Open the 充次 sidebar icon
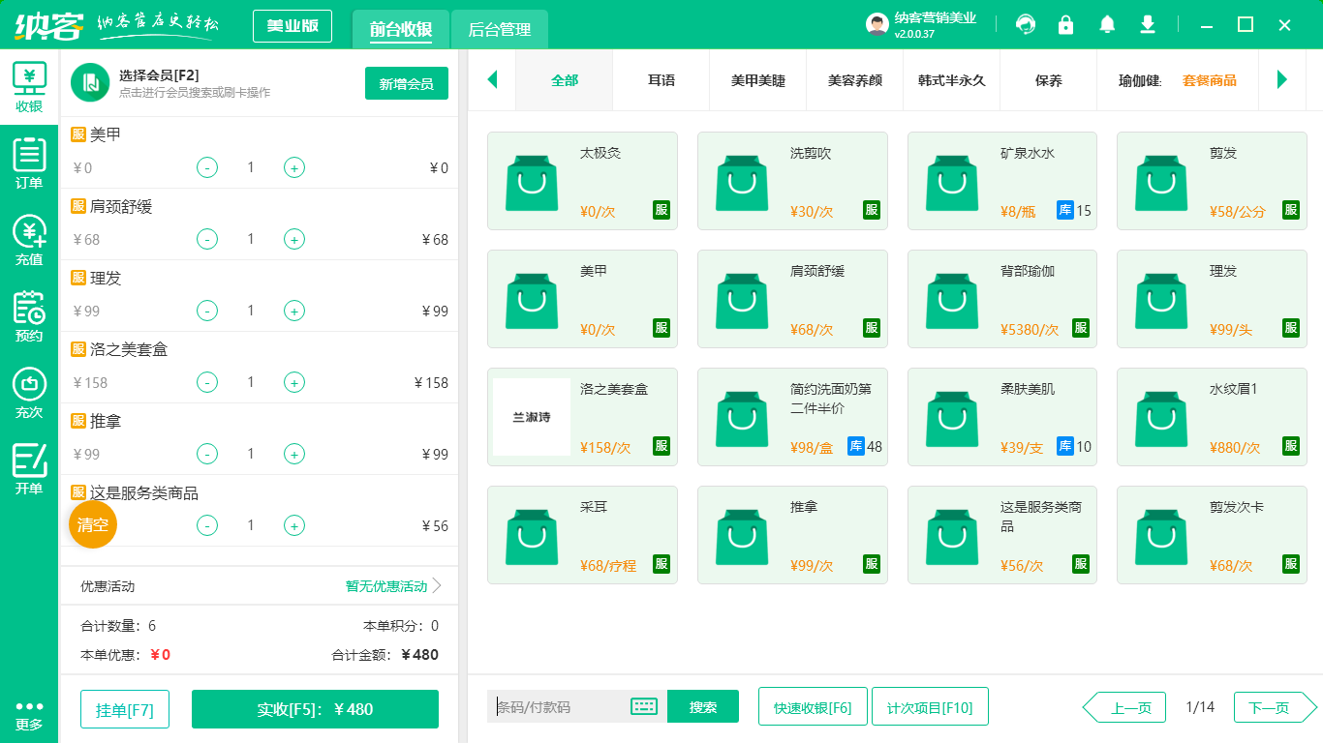This screenshot has height=743, width=1323. click(29, 393)
